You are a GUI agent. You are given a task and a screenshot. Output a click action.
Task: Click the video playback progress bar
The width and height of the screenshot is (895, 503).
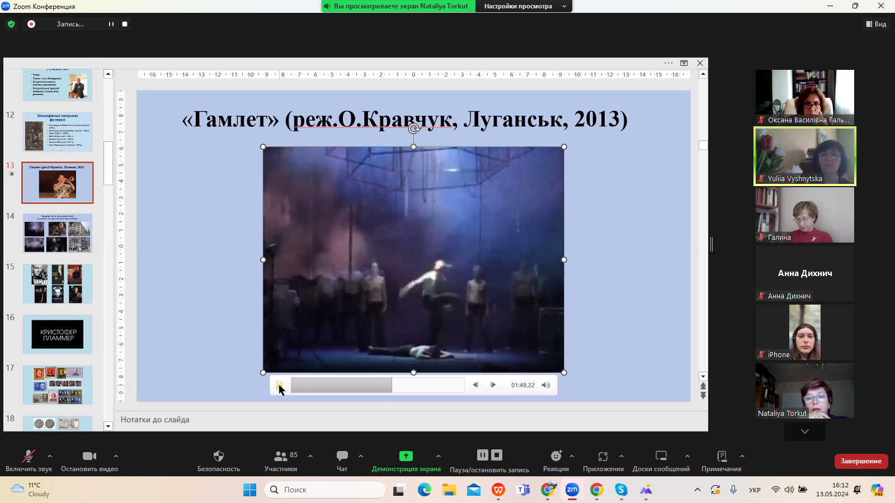pyautogui.click(x=378, y=385)
